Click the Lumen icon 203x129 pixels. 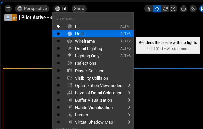pos(70,115)
